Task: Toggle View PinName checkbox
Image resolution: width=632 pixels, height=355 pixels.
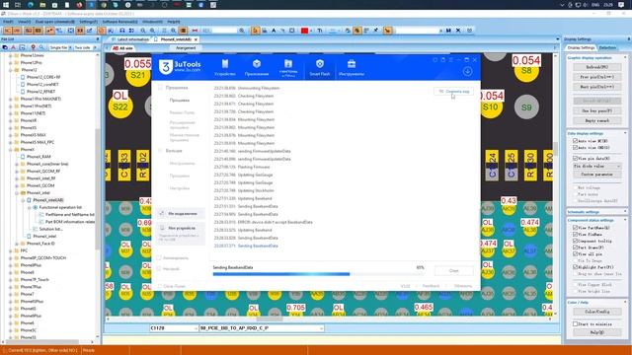Action: (x=575, y=235)
